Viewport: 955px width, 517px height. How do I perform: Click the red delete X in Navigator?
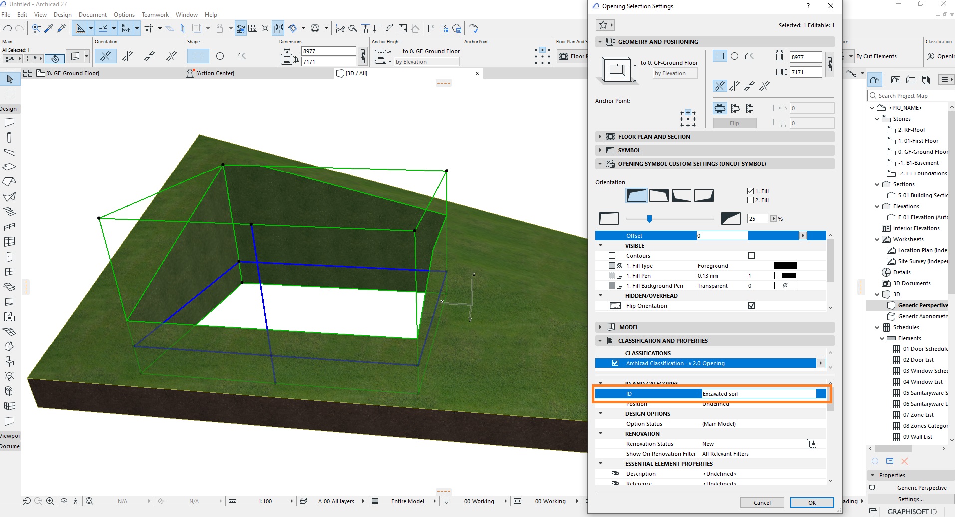[x=905, y=461]
